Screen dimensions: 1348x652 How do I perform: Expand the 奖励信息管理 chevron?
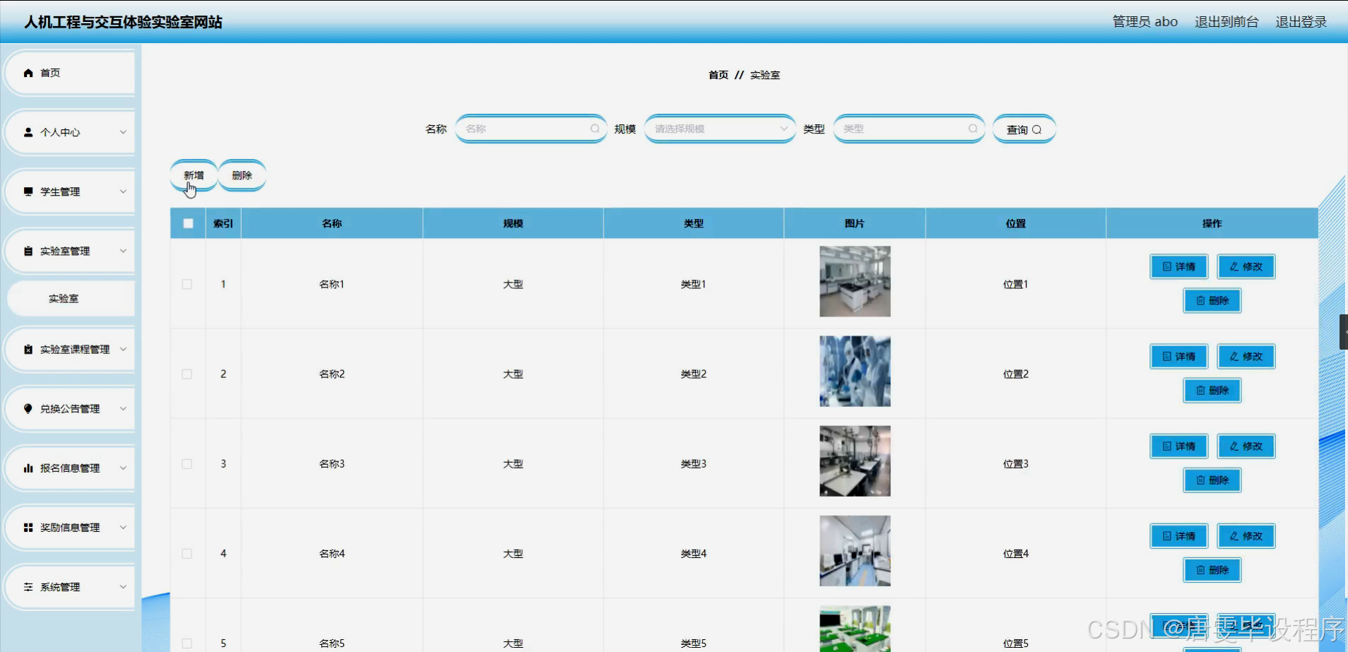(123, 527)
